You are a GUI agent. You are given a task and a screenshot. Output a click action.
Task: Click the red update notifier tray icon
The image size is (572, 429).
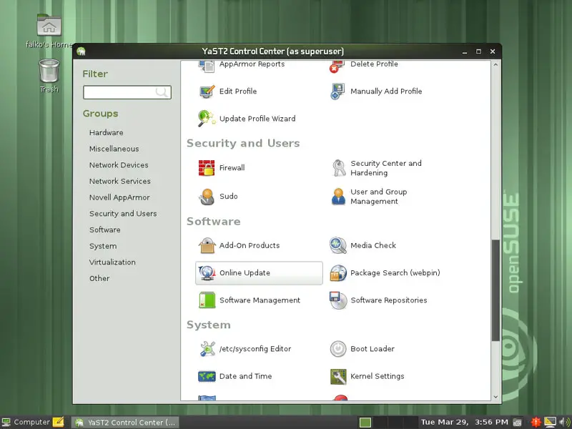point(536,422)
